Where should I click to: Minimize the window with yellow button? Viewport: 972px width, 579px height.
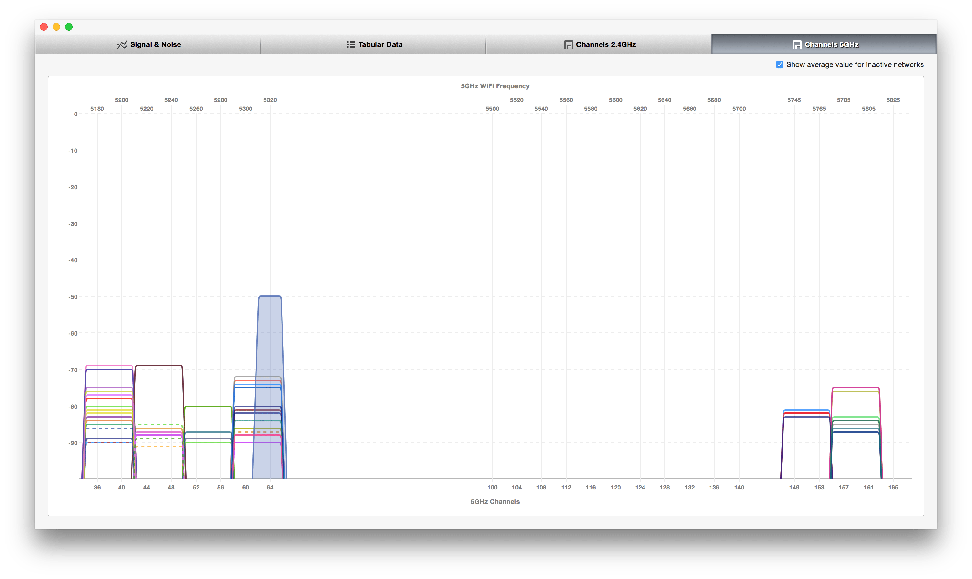tap(56, 27)
